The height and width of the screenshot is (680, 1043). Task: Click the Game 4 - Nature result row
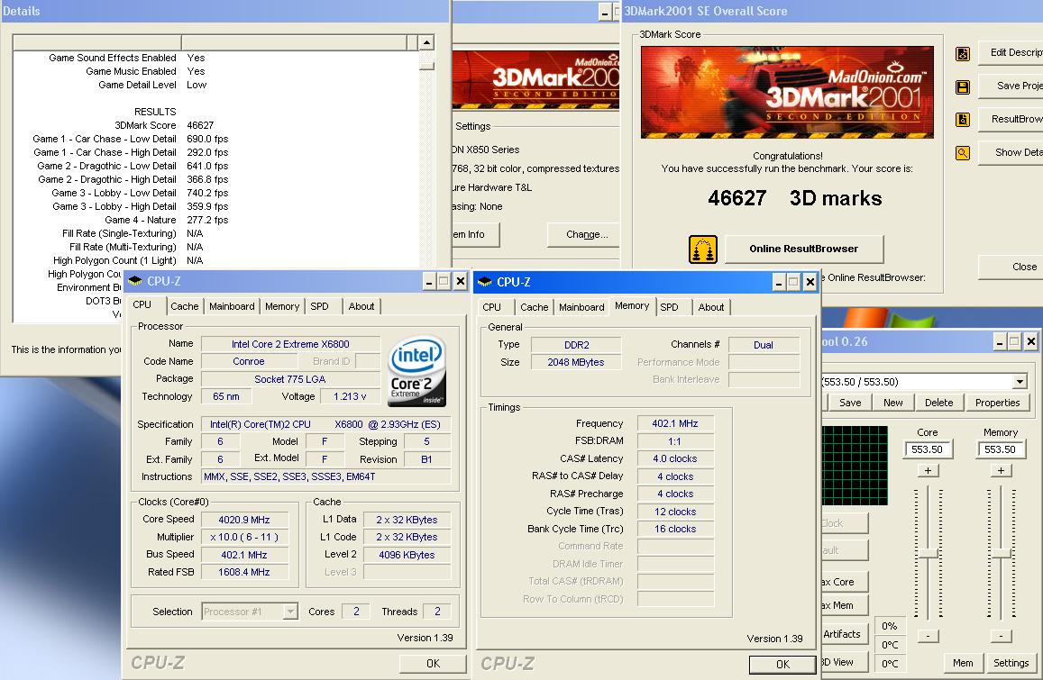click(x=216, y=220)
